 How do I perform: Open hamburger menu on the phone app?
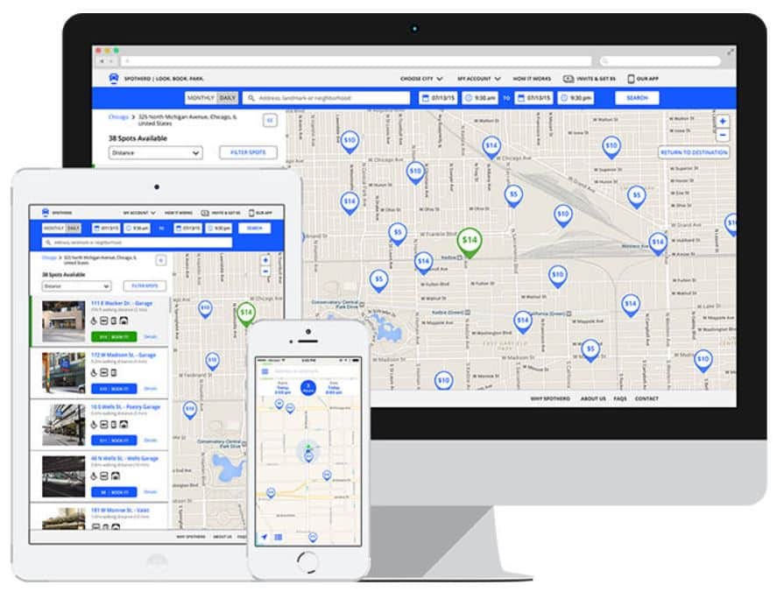point(265,371)
